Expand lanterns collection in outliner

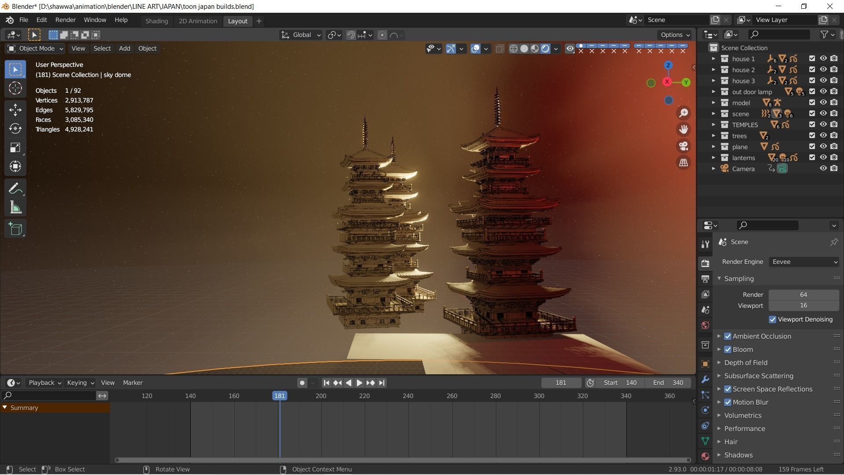pyautogui.click(x=713, y=157)
